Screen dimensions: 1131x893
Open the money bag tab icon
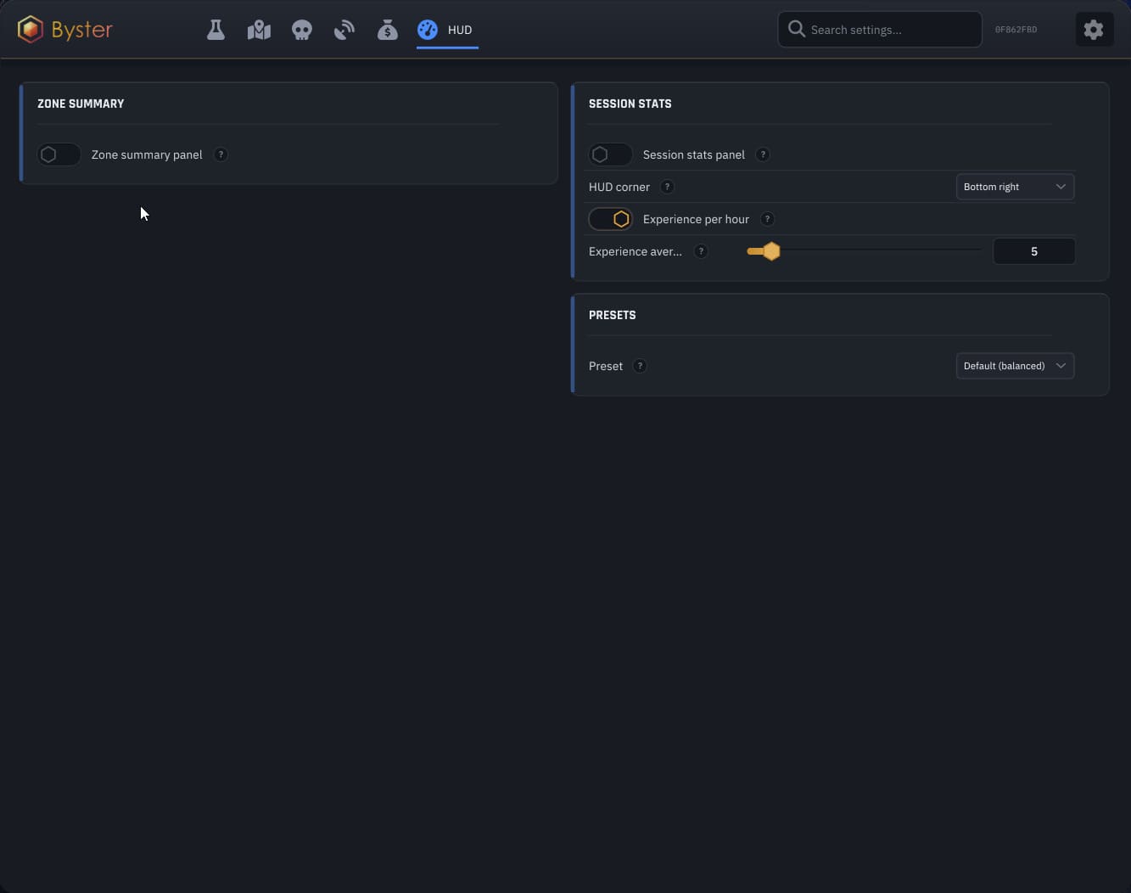(387, 30)
